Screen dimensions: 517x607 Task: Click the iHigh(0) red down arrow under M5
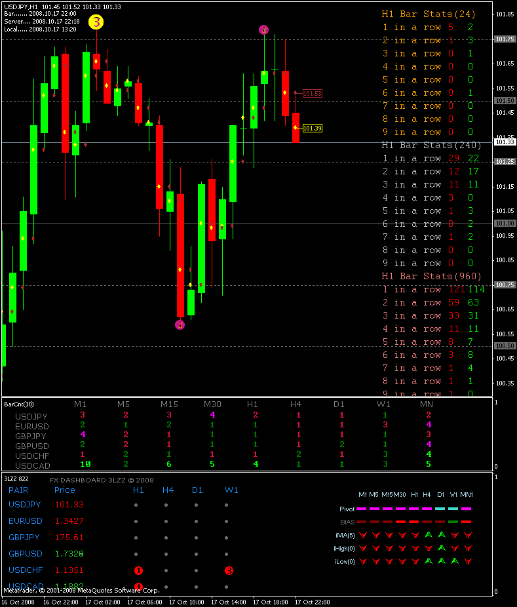click(x=375, y=548)
